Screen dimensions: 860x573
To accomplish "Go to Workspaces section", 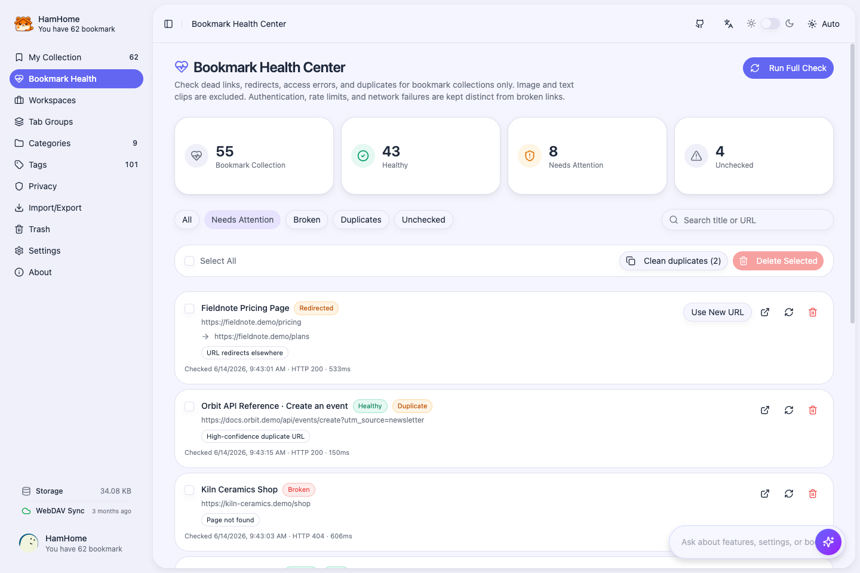I will 76,100.
